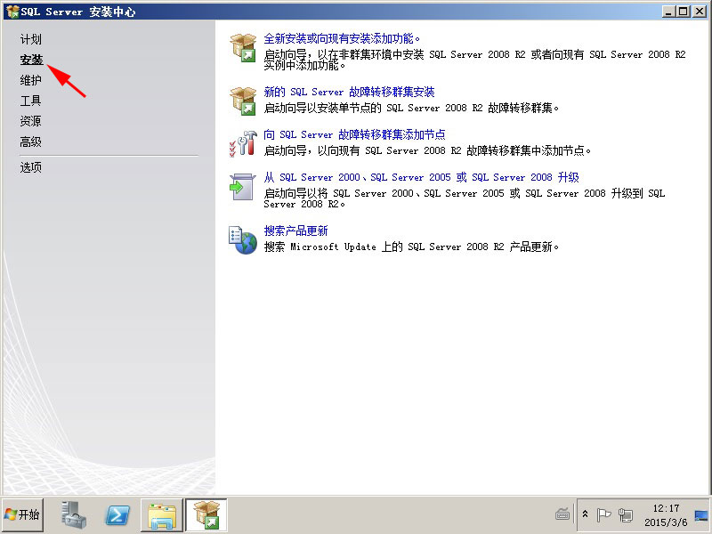Select 工具 in the left sidebar
Screen dimensions: 712x534
point(31,101)
